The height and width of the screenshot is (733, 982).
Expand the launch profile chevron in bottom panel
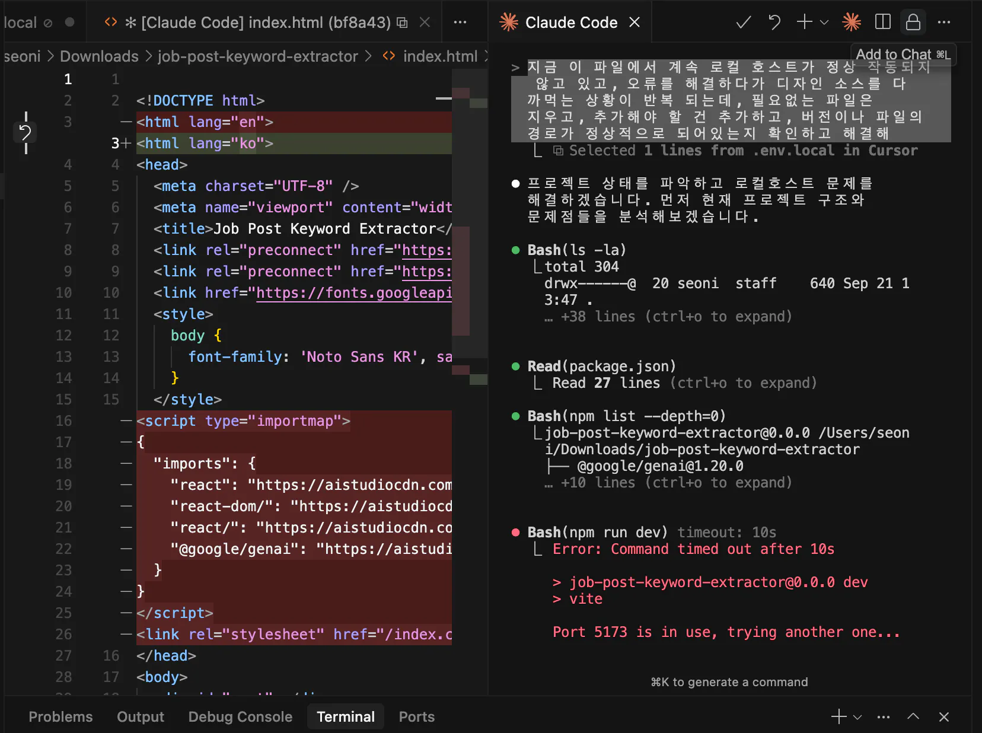click(x=857, y=717)
